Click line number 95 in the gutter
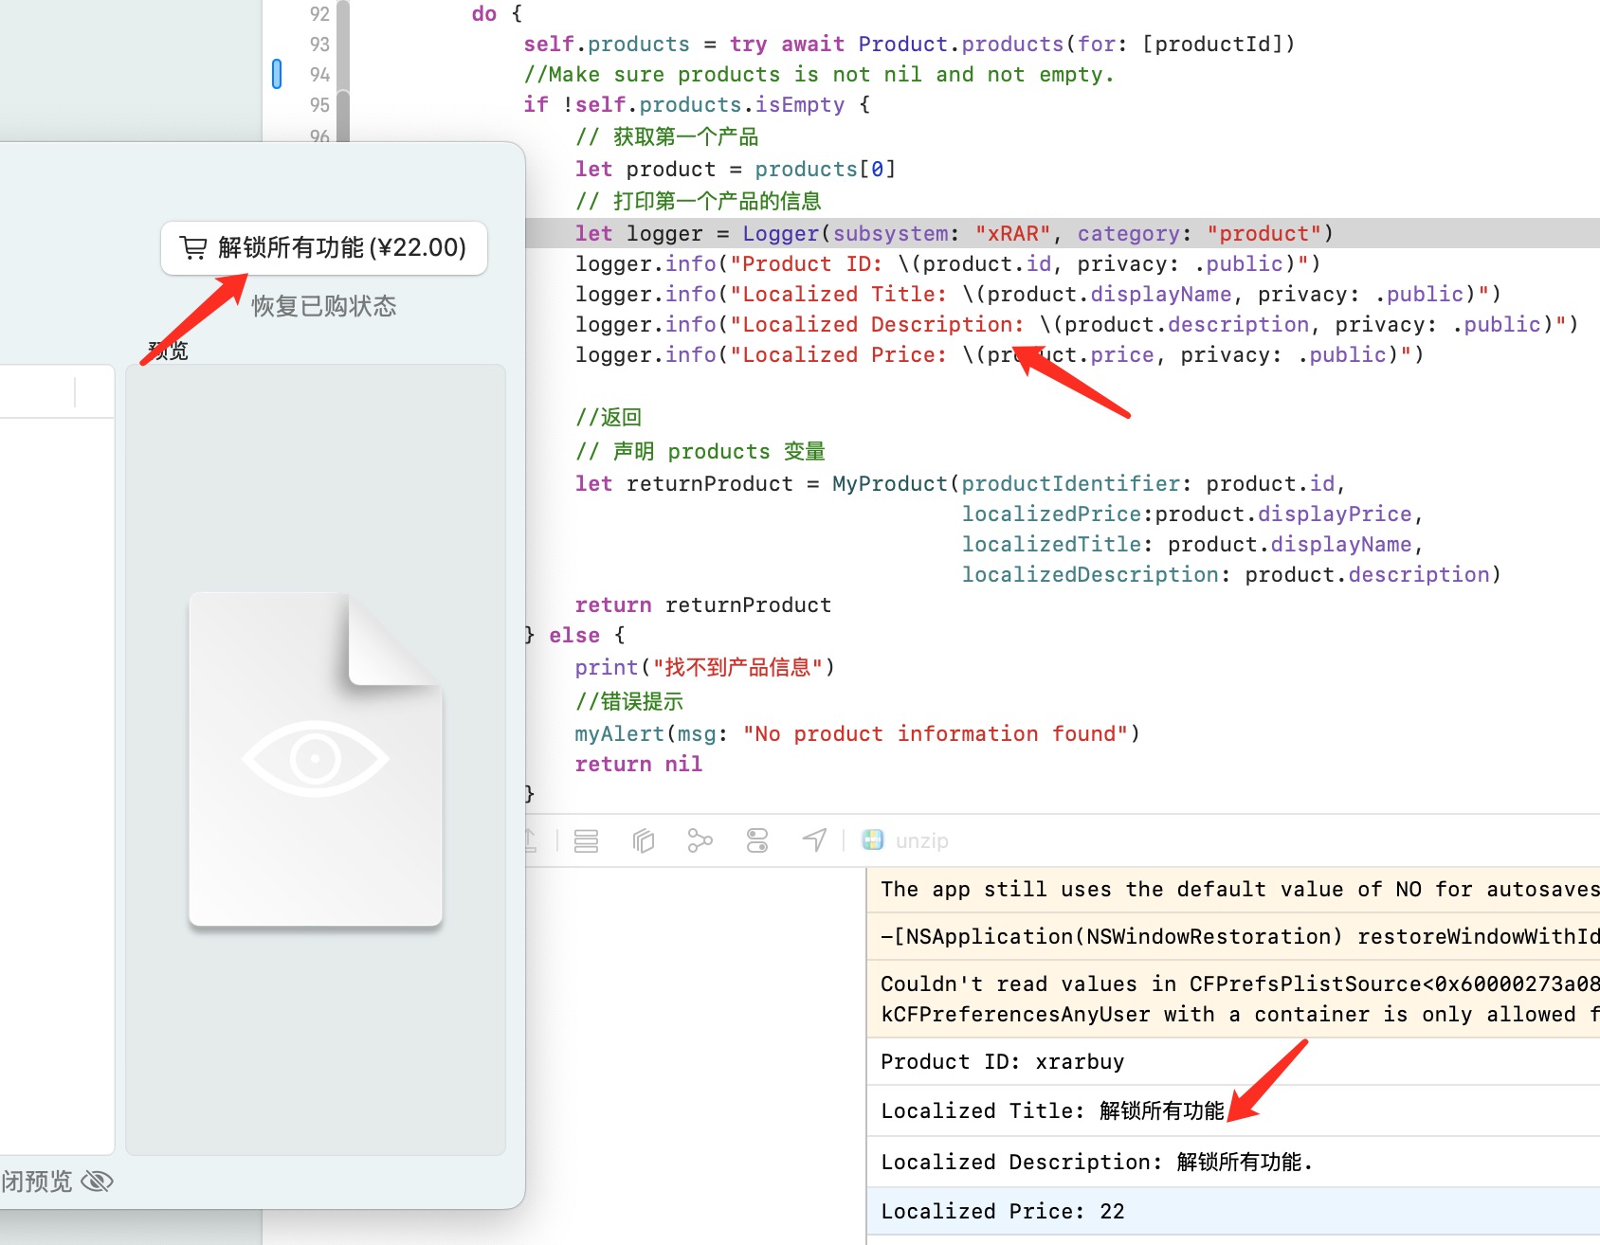Viewport: 1600px width, 1245px height. pos(319,105)
